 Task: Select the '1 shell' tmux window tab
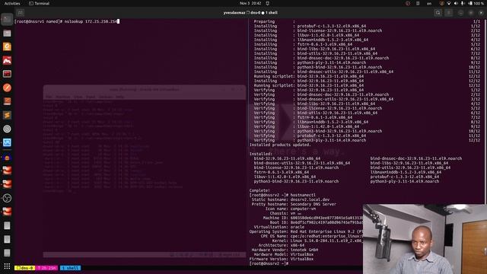(x=70, y=268)
